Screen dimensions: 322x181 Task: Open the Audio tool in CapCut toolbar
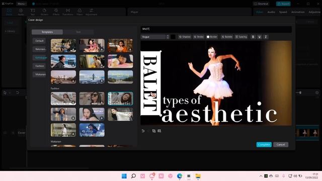[x=21, y=12]
